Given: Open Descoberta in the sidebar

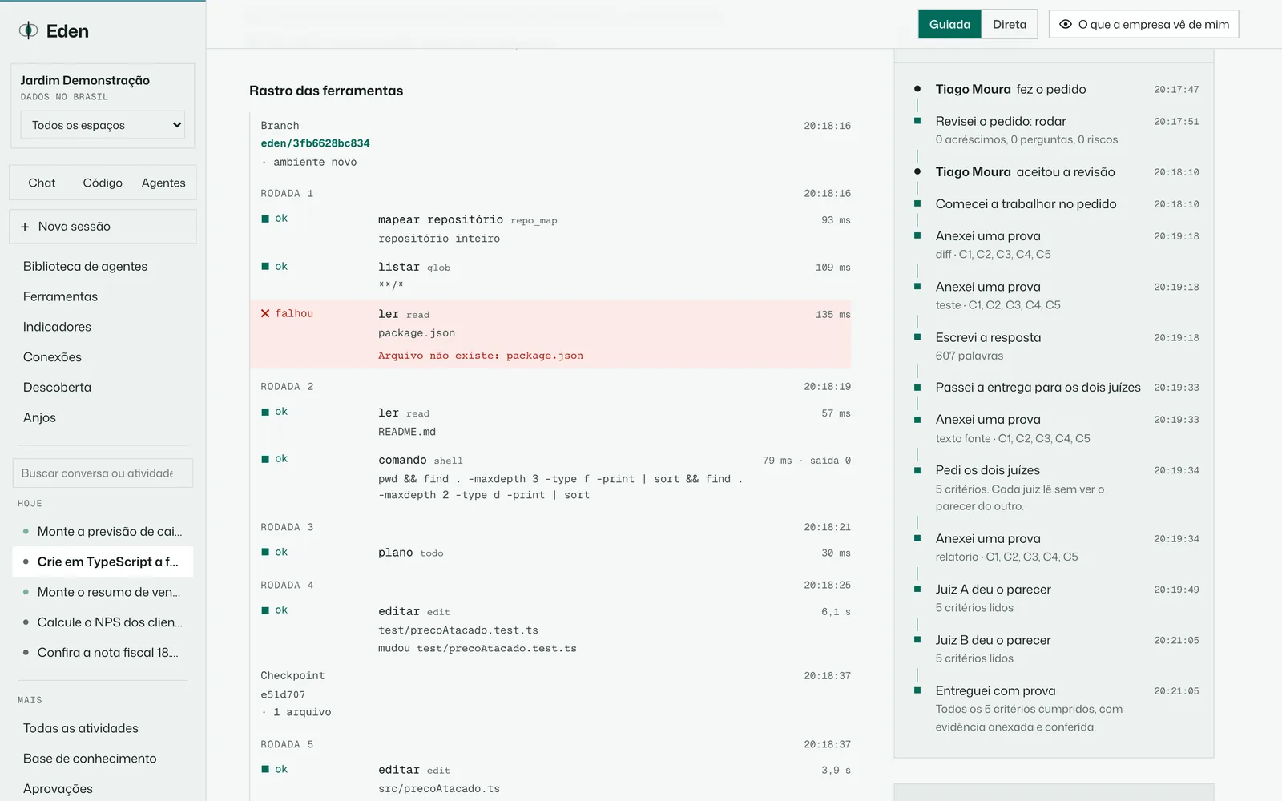Looking at the screenshot, I should coord(57,388).
